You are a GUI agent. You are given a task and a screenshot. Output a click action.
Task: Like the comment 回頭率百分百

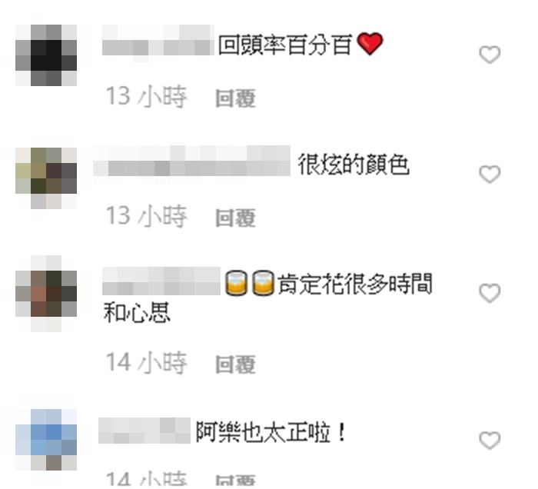(x=490, y=55)
